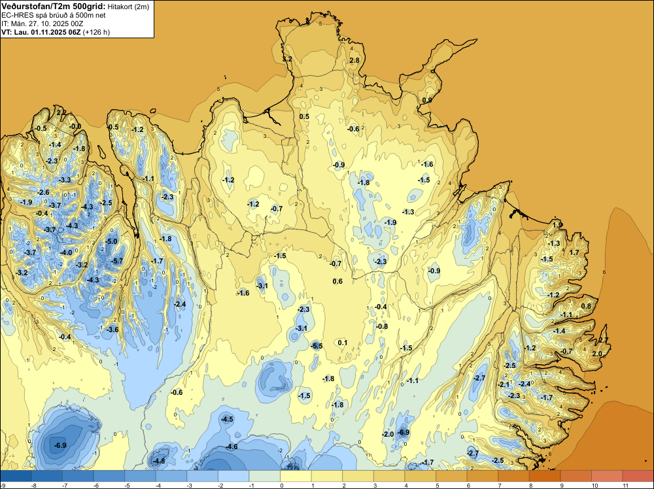Click the -5.0 temperature value on the map
Image resolution: width=654 pixels, height=489 pixels.
pos(111,241)
